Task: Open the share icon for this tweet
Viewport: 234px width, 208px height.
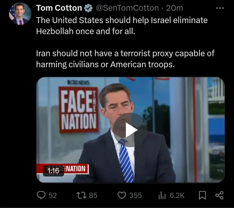Action: [x=219, y=195]
